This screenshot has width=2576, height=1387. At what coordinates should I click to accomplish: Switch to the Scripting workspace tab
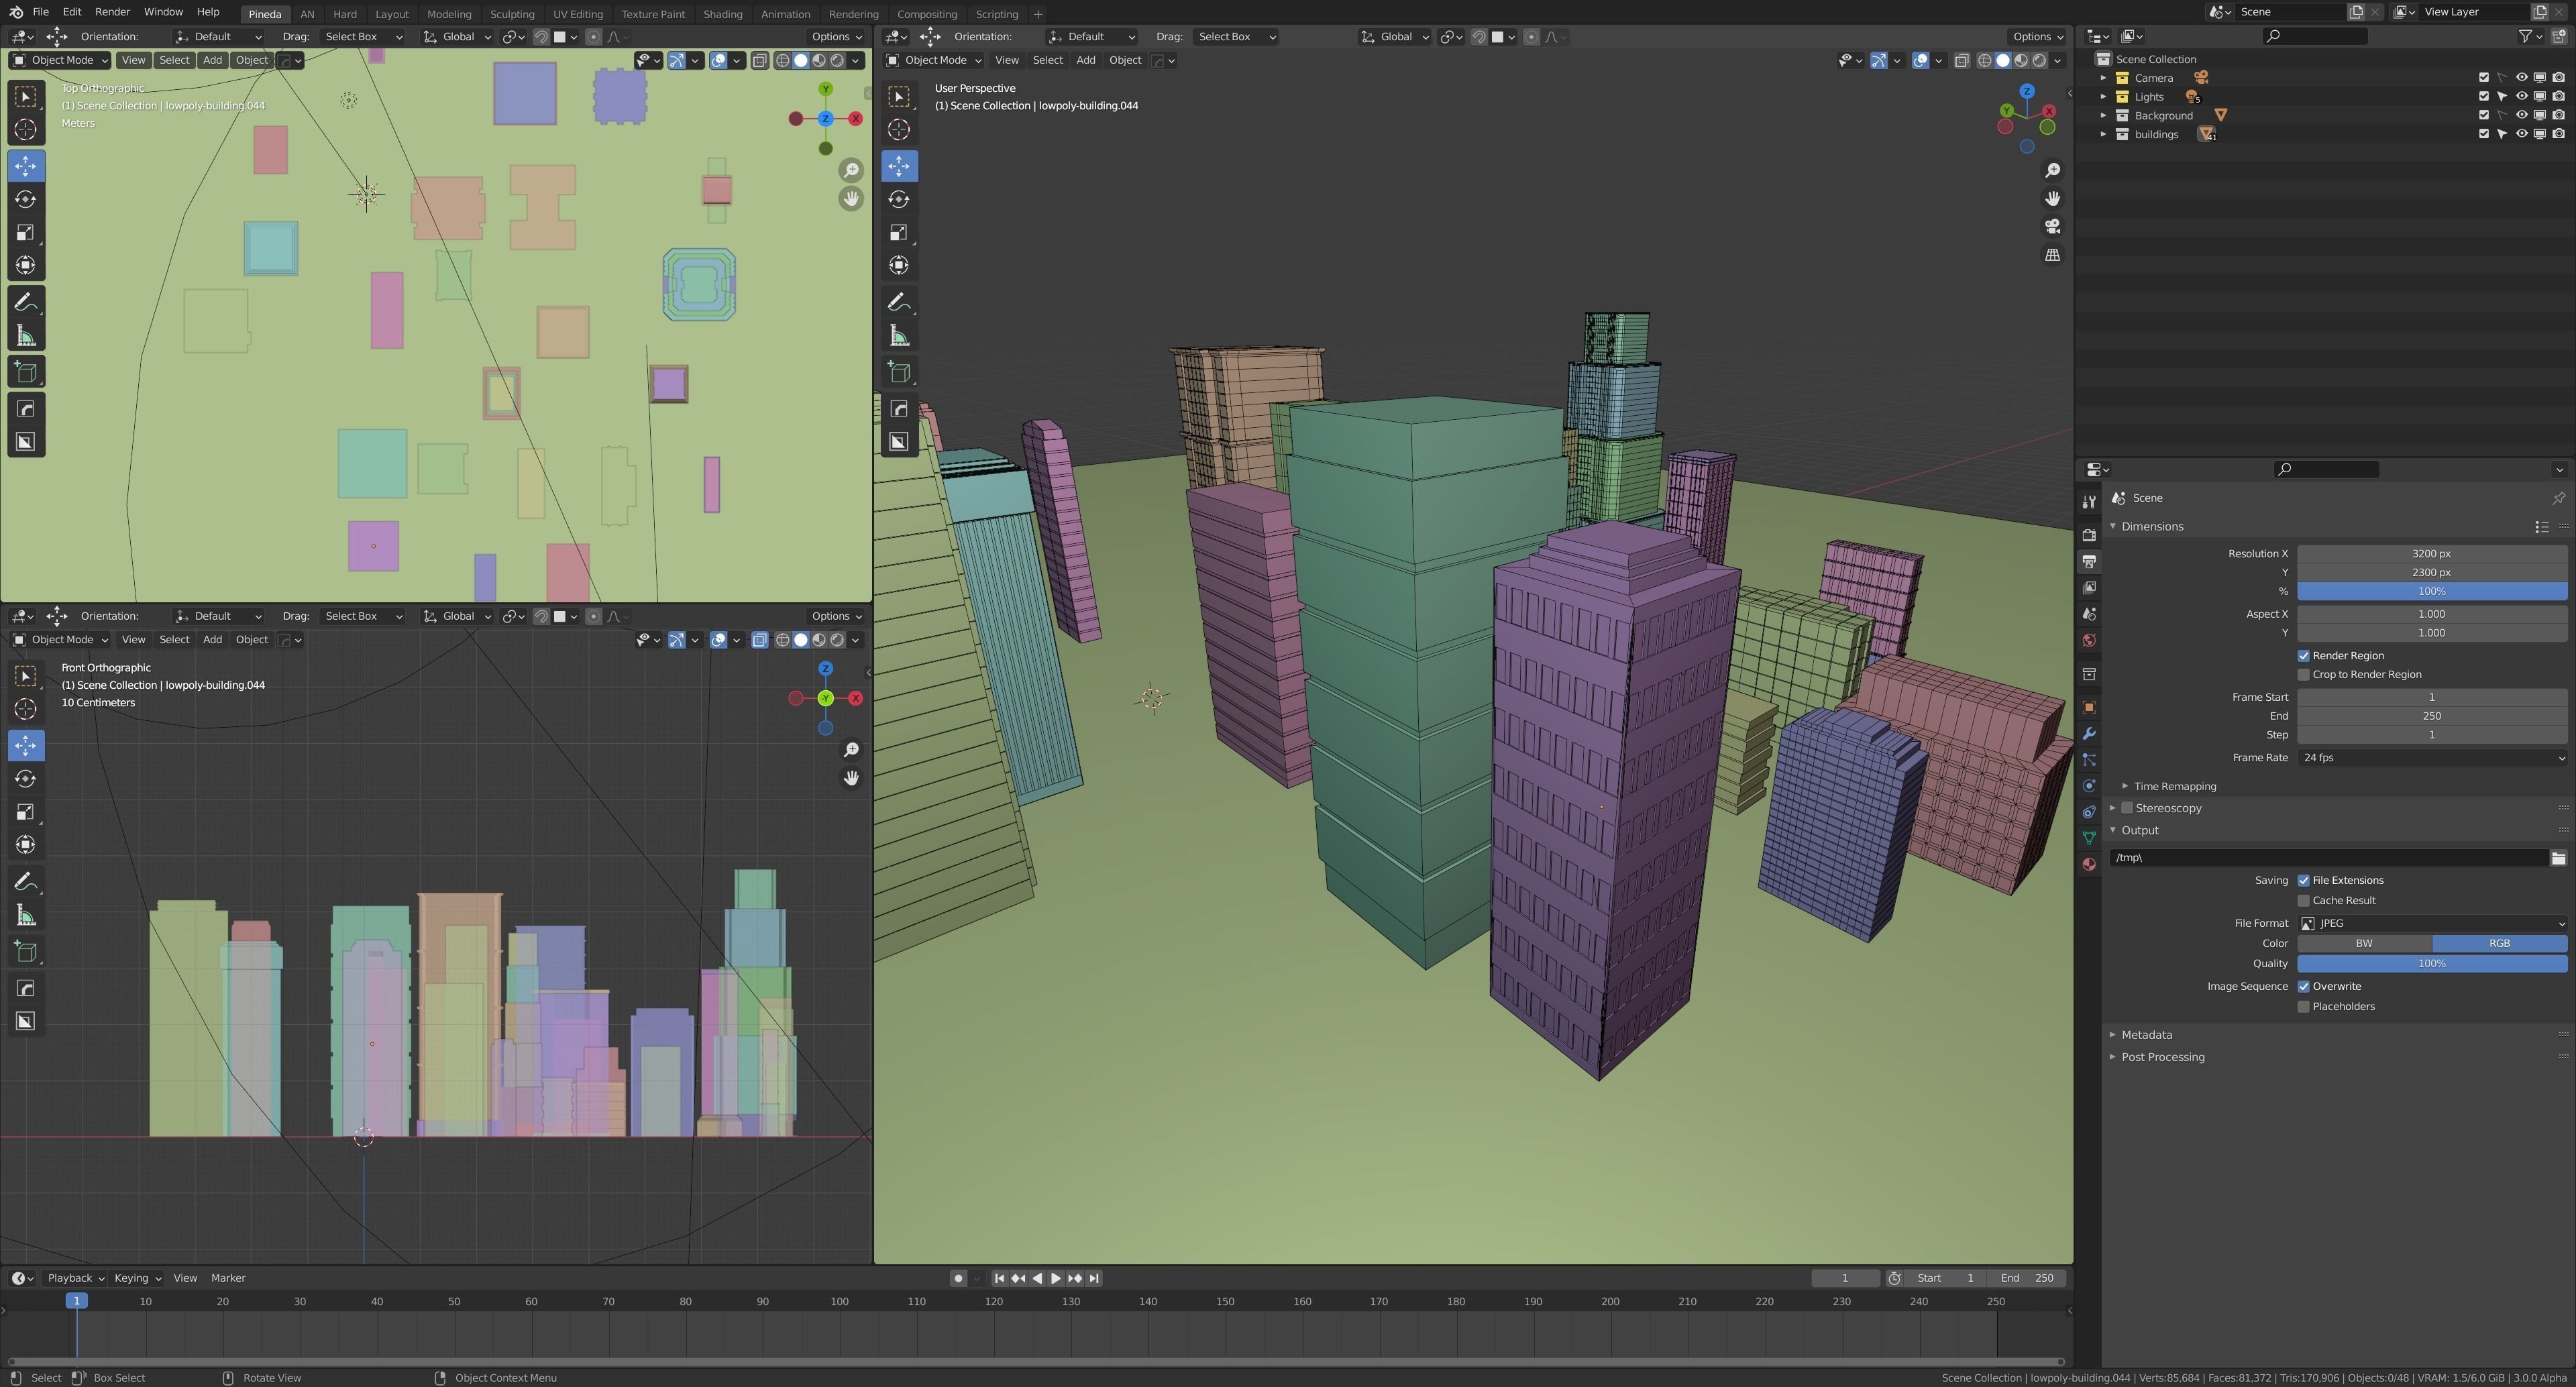[x=996, y=14]
